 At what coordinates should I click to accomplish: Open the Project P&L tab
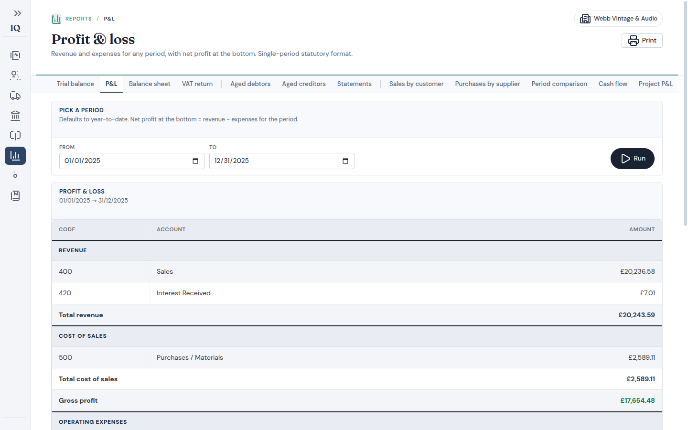click(656, 84)
